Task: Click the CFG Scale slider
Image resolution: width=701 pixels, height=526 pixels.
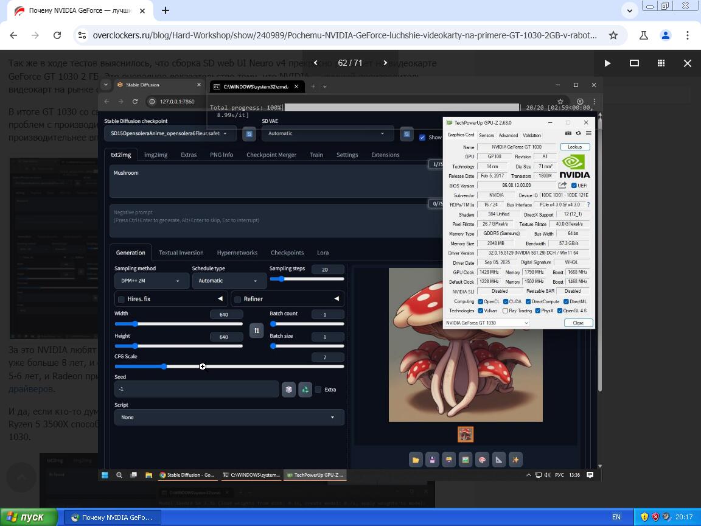Action: tap(229, 366)
